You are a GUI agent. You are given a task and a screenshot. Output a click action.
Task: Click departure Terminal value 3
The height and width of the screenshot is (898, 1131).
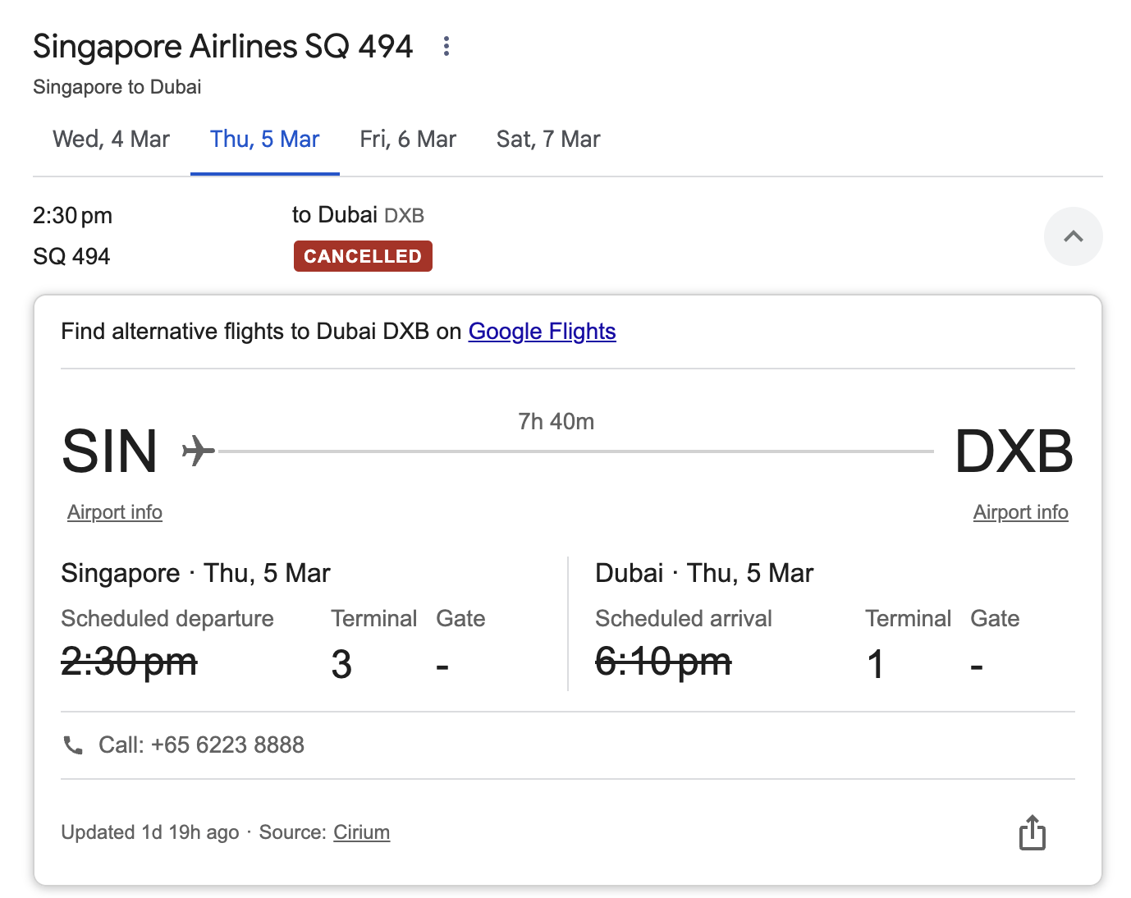341,664
